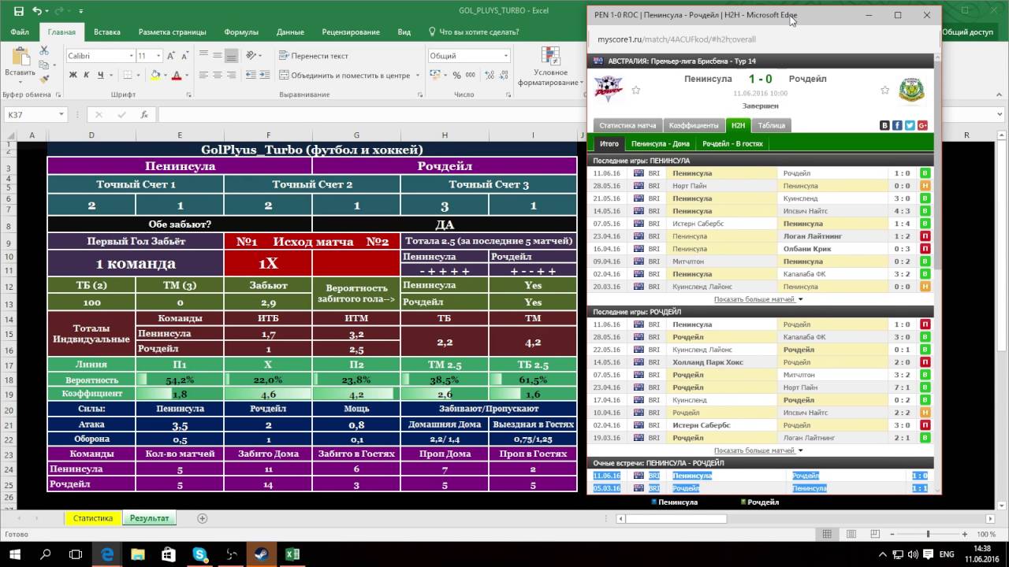Apply middle vertical alignment
Image resolution: width=1009 pixels, height=567 pixels.
click(217, 56)
